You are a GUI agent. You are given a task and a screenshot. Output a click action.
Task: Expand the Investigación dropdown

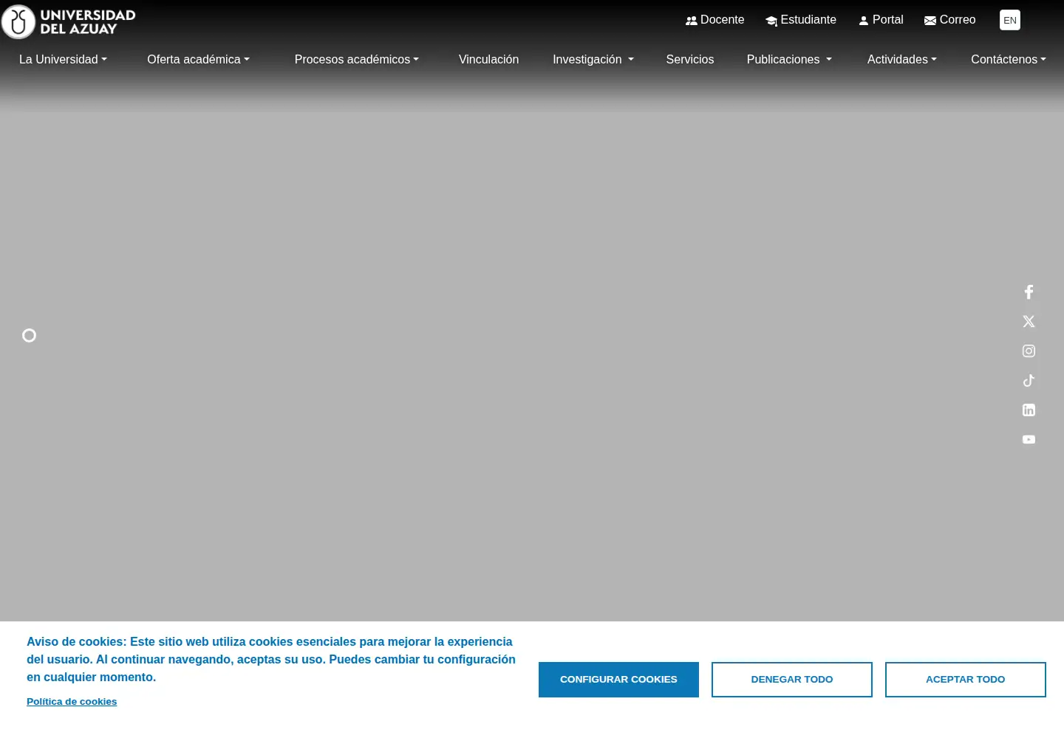coord(593,60)
